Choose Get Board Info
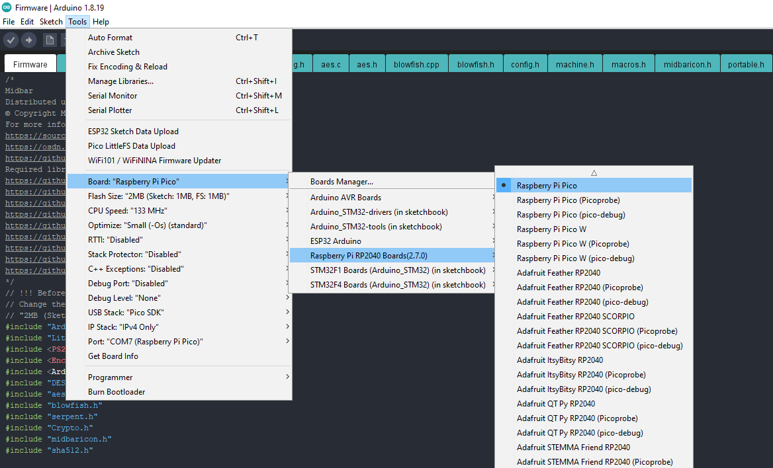The width and height of the screenshot is (773, 468). 179,356
